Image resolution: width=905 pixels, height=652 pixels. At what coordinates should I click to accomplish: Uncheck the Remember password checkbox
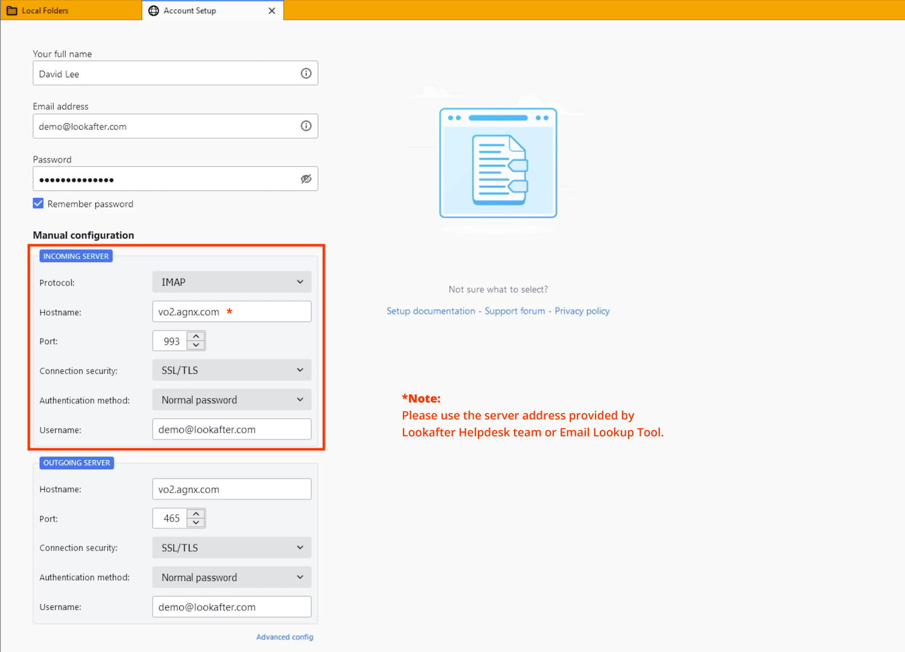click(x=39, y=203)
